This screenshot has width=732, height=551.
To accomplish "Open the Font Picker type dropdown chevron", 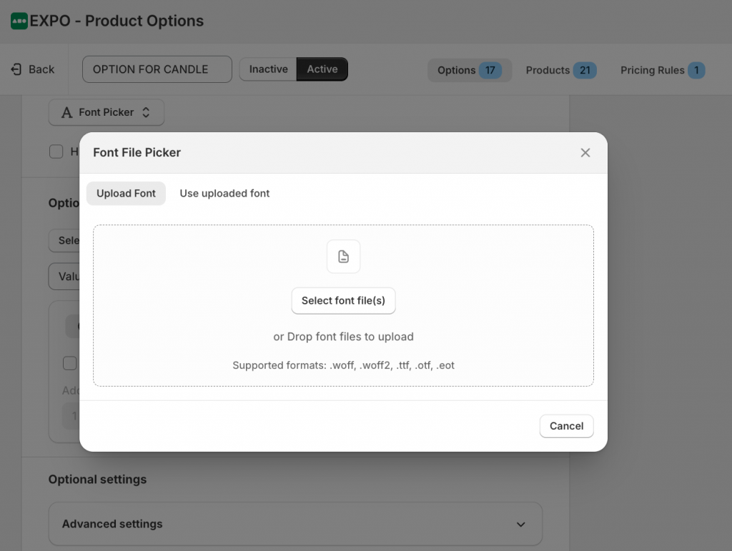I will click(x=144, y=112).
